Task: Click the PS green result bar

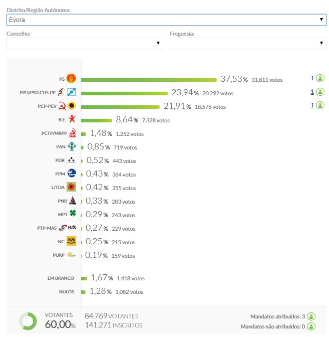Action: click(x=149, y=80)
